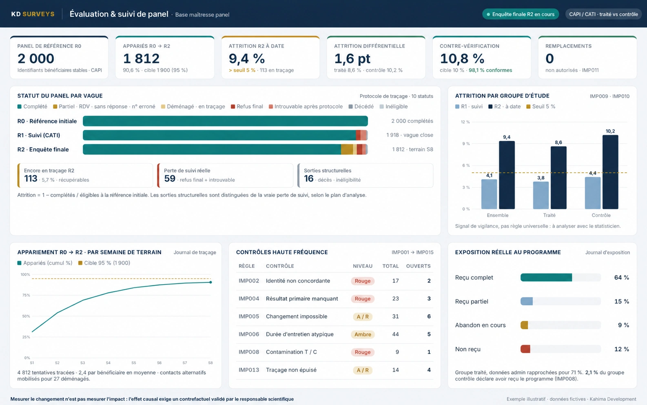Click the Ambre badge for IMP006
Image resolution: width=647 pixels, height=405 pixels.
coord(362,334)
